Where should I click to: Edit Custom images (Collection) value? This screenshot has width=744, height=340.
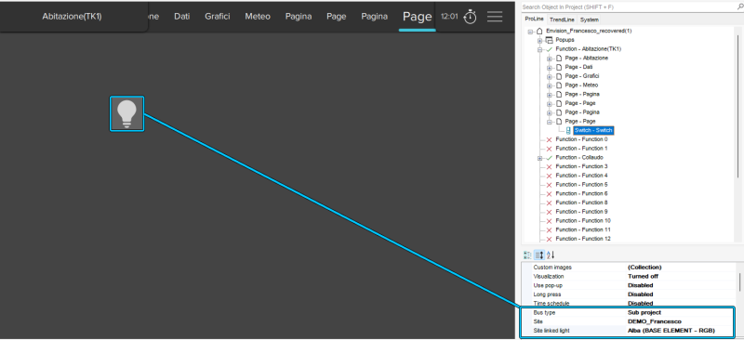pyautogui.click(x=644, y=267)
